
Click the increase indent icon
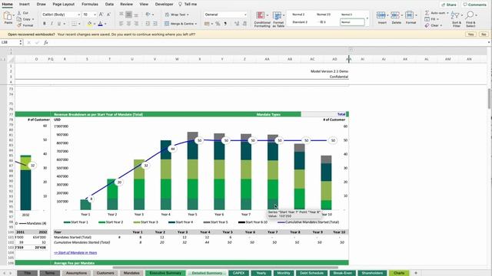tap(155, 24)
